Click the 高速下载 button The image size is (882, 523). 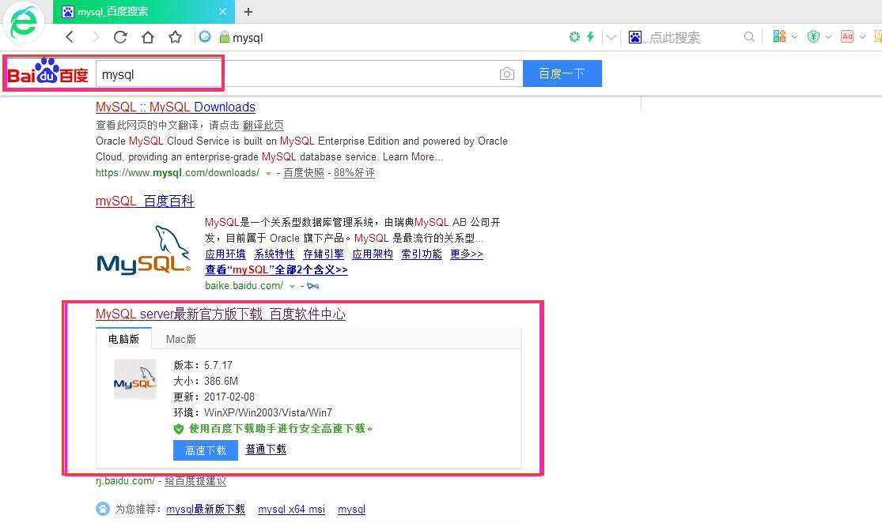pos(206,450)
